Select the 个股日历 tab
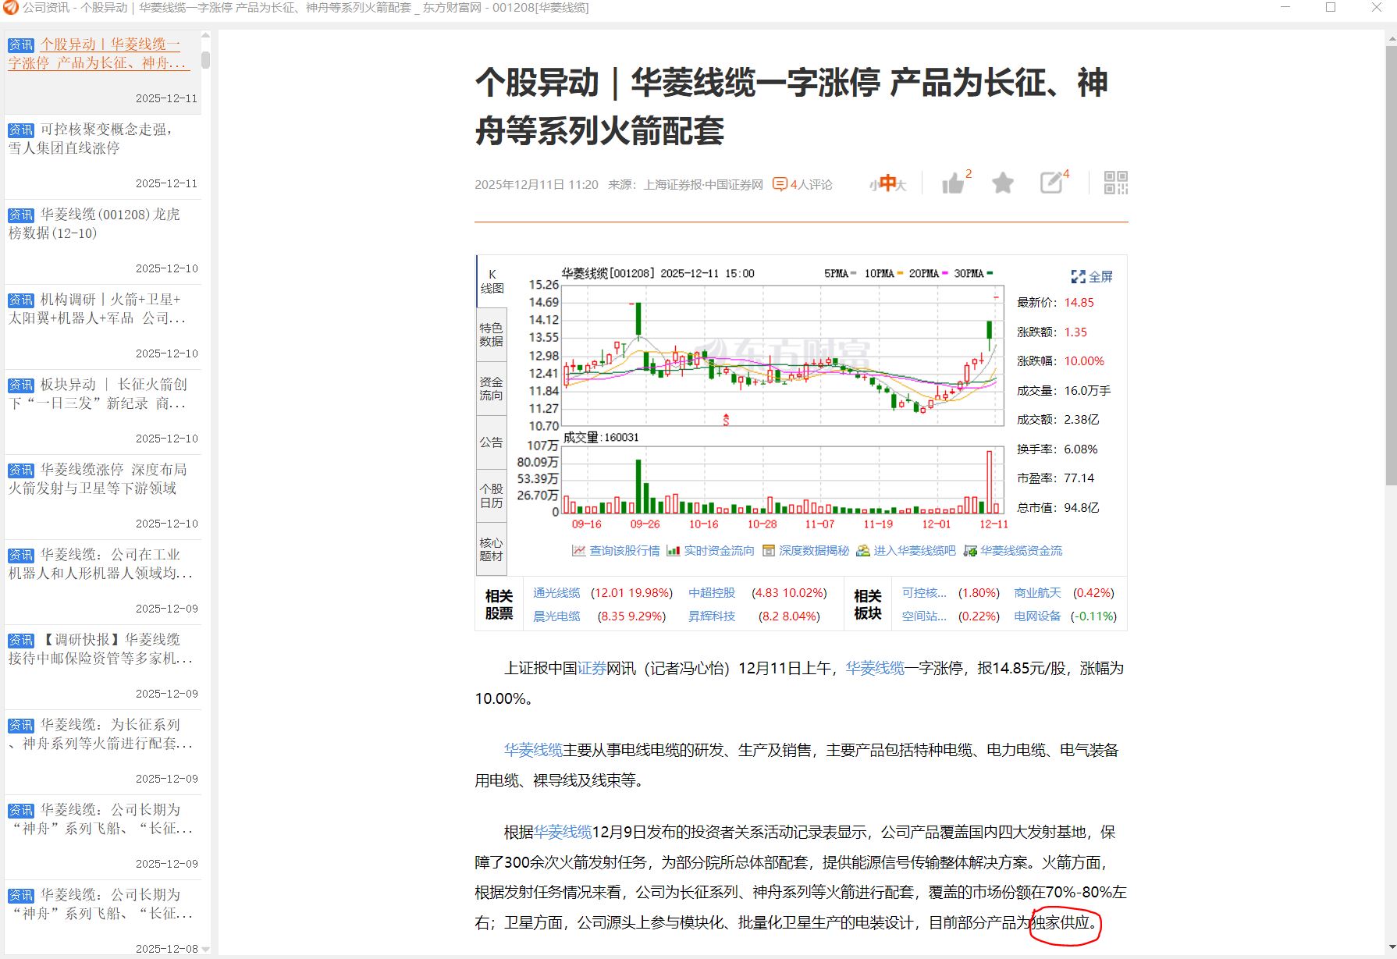Image resolution: width=1397 pixels, height=959 pixels. tap(492, 496)
